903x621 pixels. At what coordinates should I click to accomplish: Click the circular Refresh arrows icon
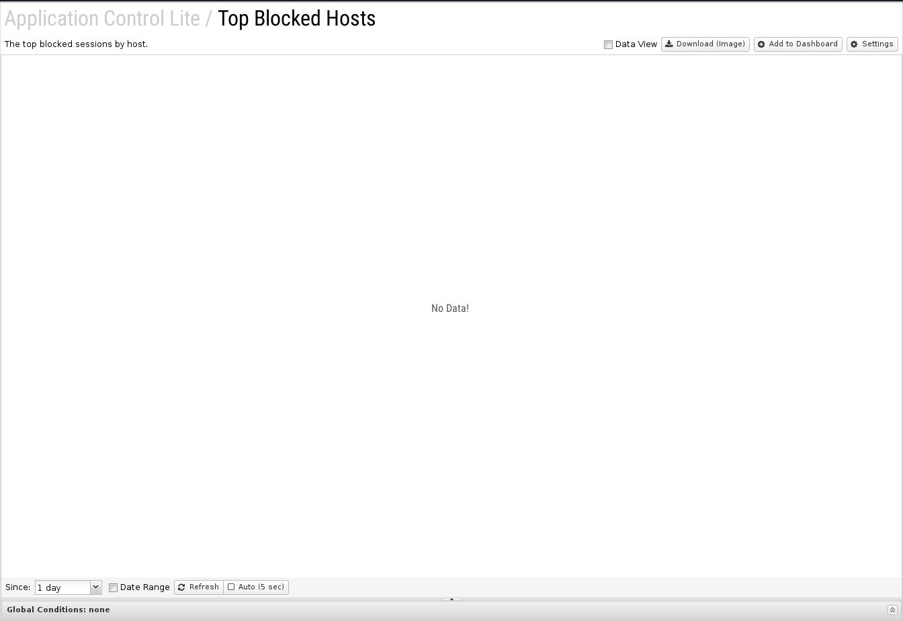[181, 587]
